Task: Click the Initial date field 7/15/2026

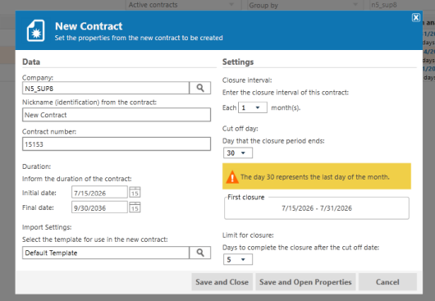Action: click(x=99, y=193)
